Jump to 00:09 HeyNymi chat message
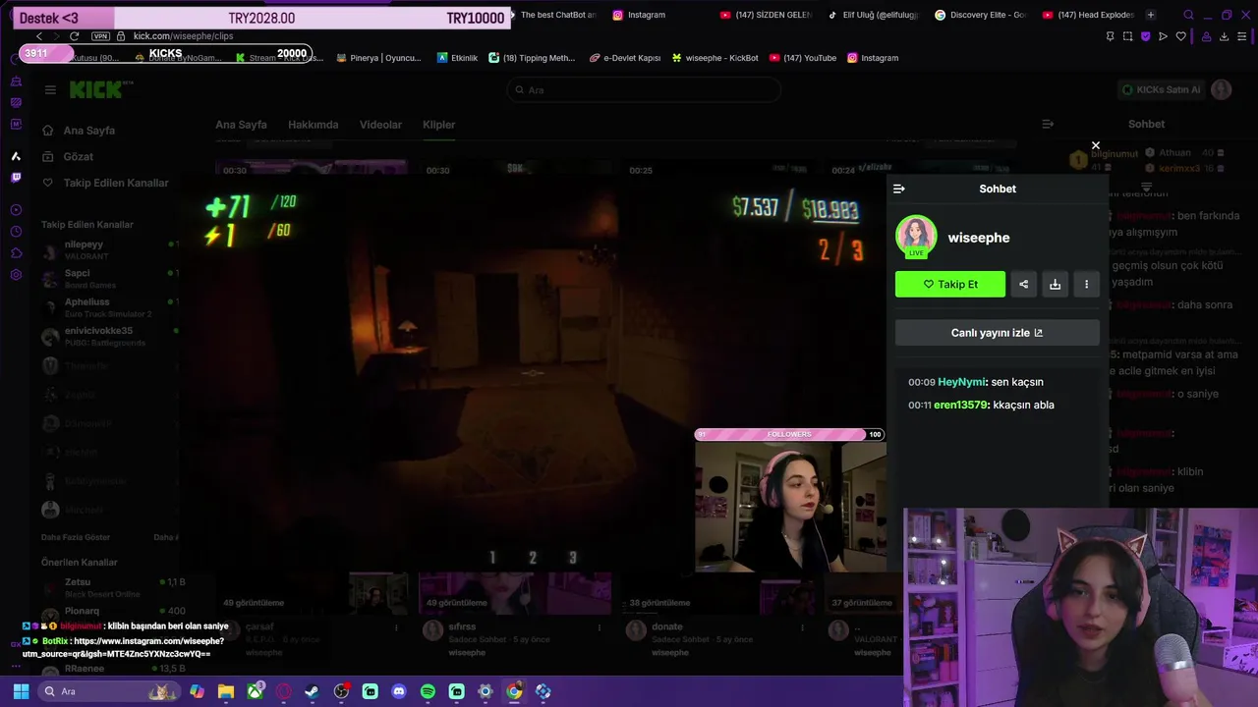This screenshot has width=1258, height=707. 976,382
